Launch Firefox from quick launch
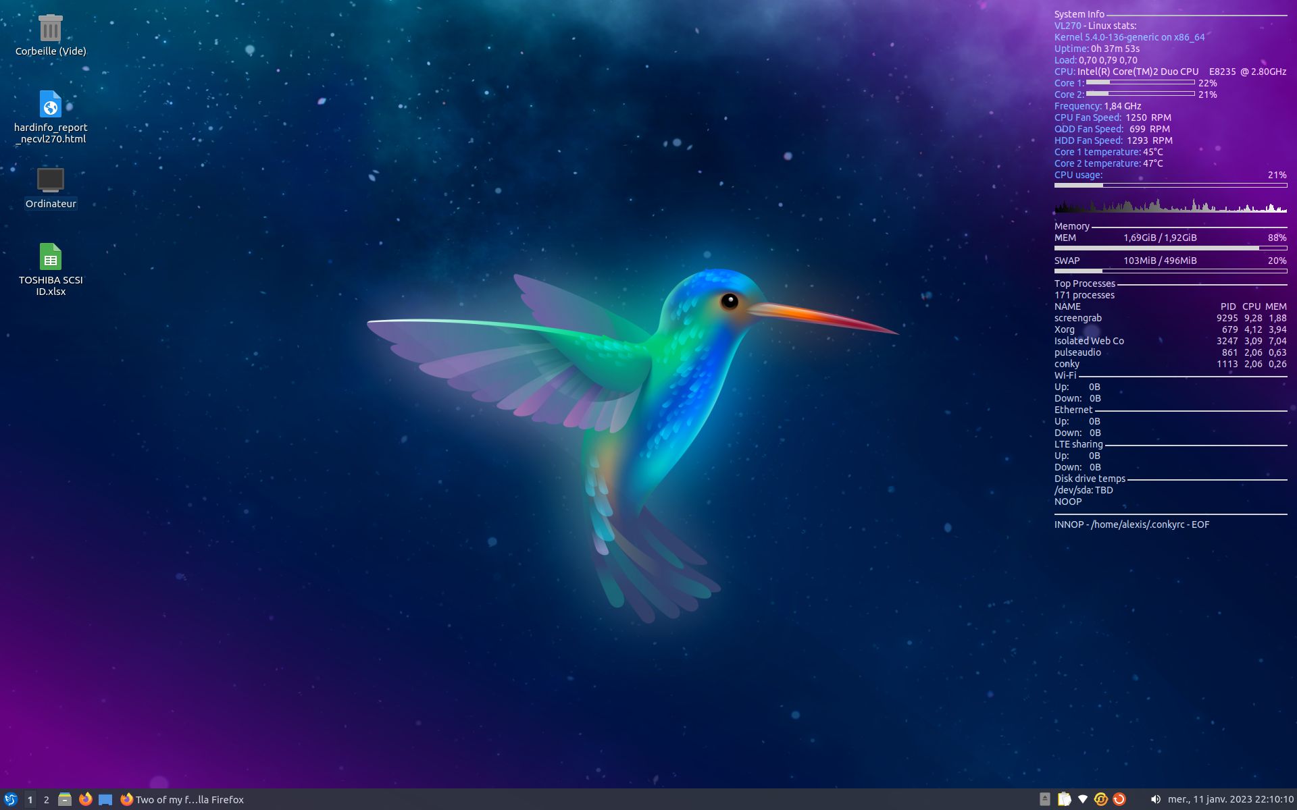The height and width of the screenshot is (810, 1297). pyautogui.click(x=85, y=799)
